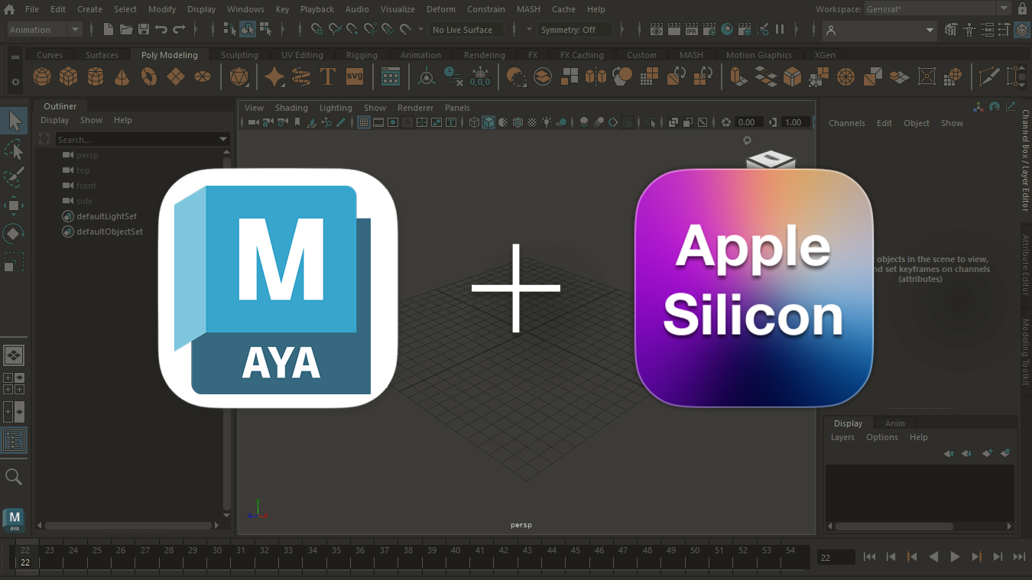Open the Playback menu
1032x580 pixels.
click(x=316, y=9)
